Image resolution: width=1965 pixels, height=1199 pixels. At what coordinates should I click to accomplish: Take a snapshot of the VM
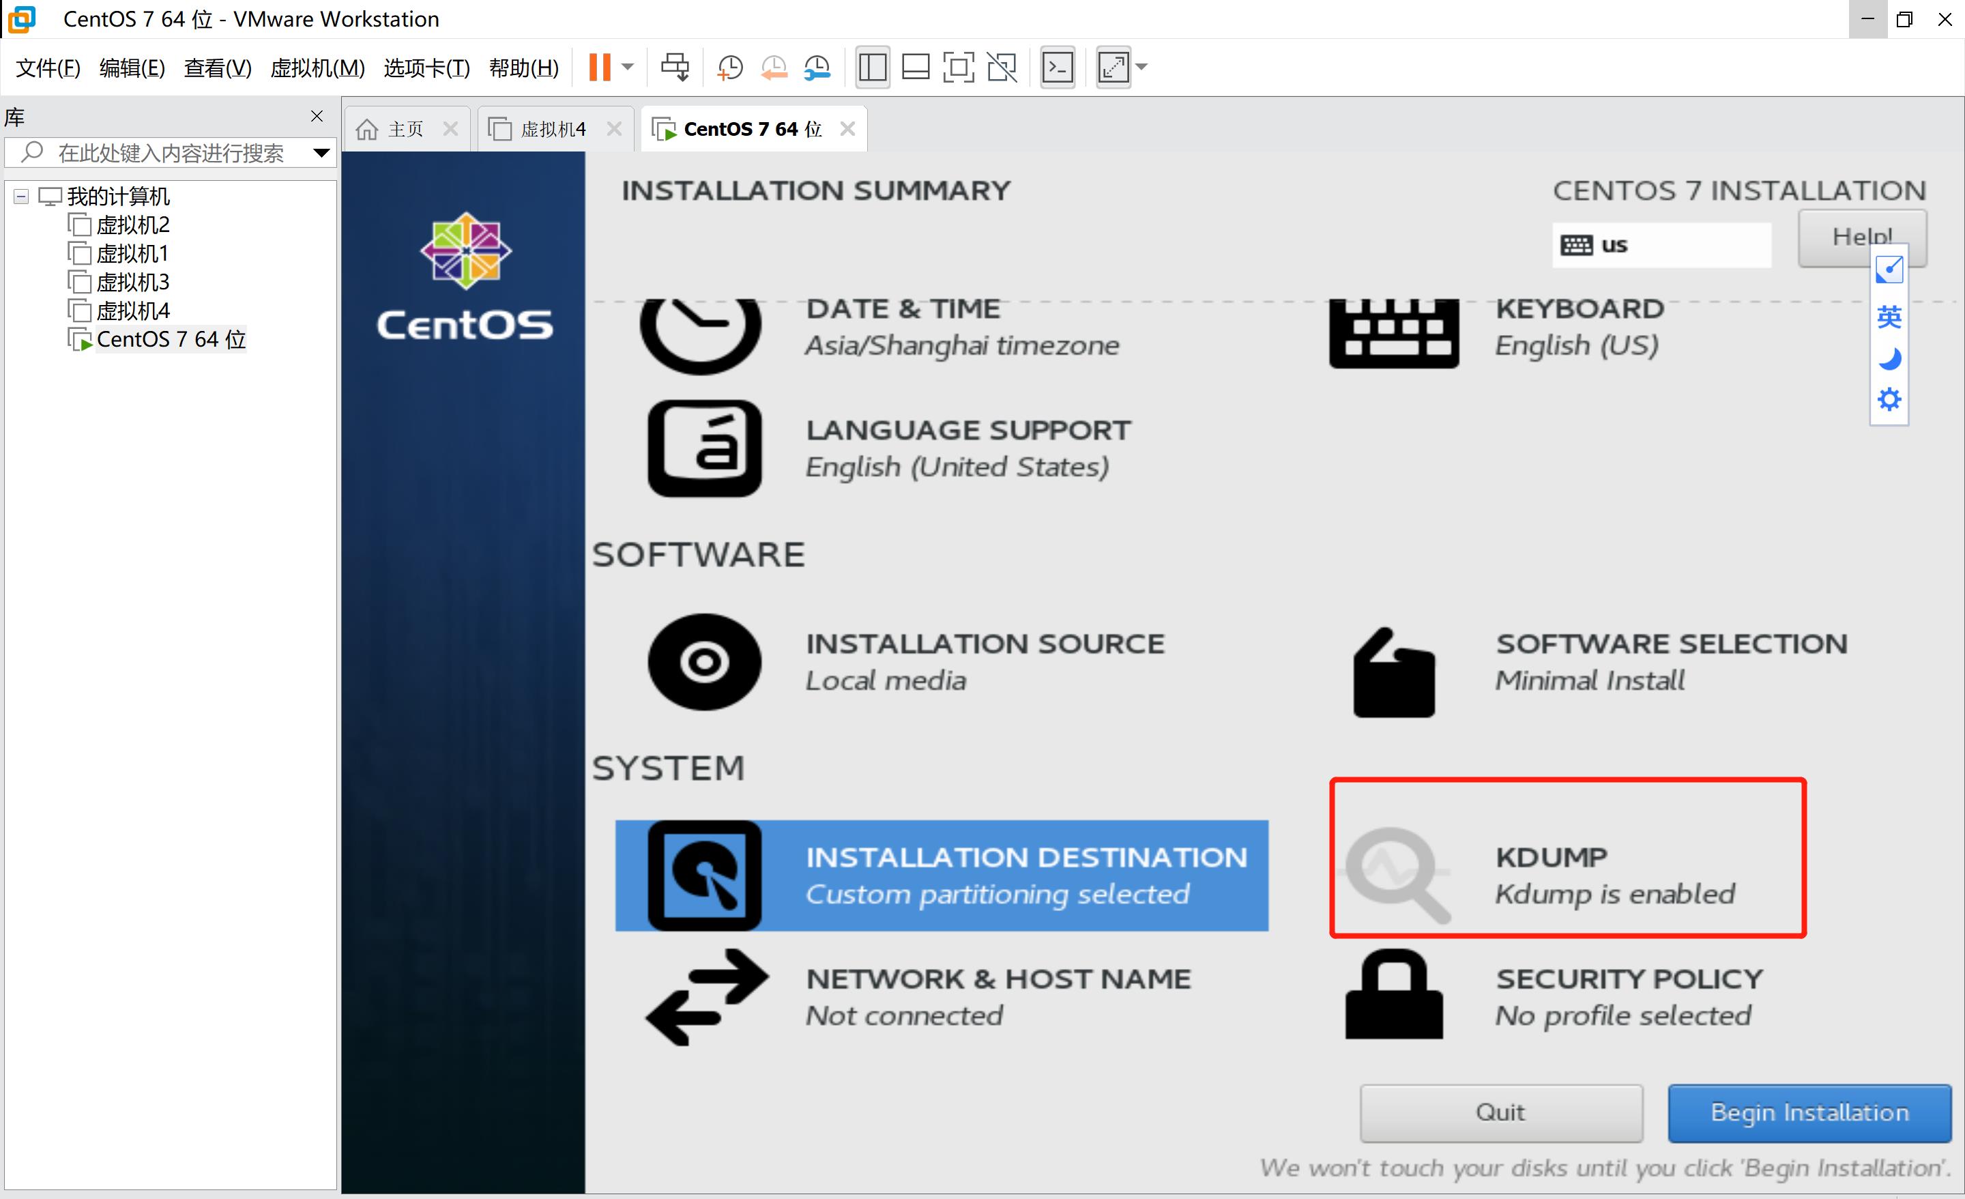coord(729,67)
